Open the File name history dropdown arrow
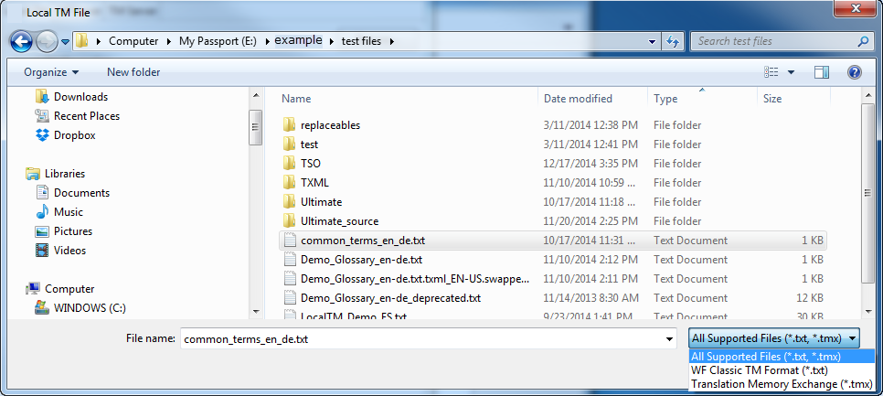 point(669,339)
